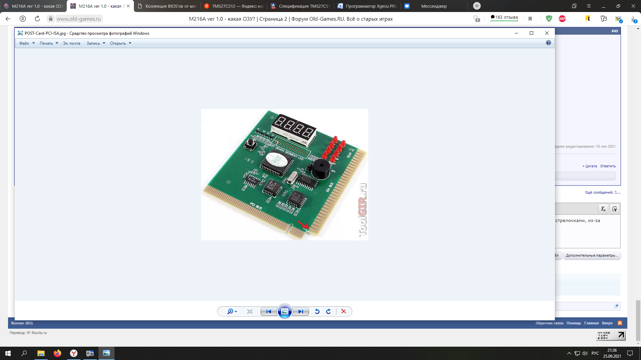
Task: Switch to the TMS27C512 Яндекс tab
Action: 234,6
